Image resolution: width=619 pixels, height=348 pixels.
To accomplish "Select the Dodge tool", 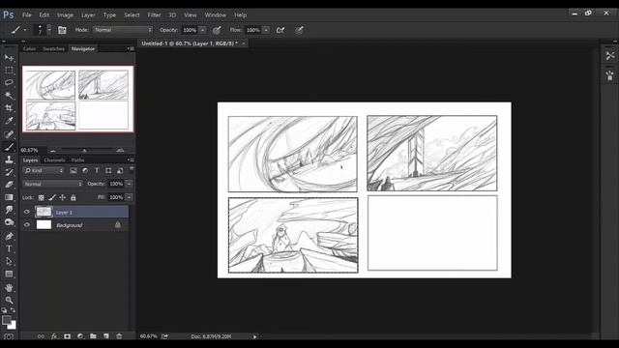I will click(9, 222).
